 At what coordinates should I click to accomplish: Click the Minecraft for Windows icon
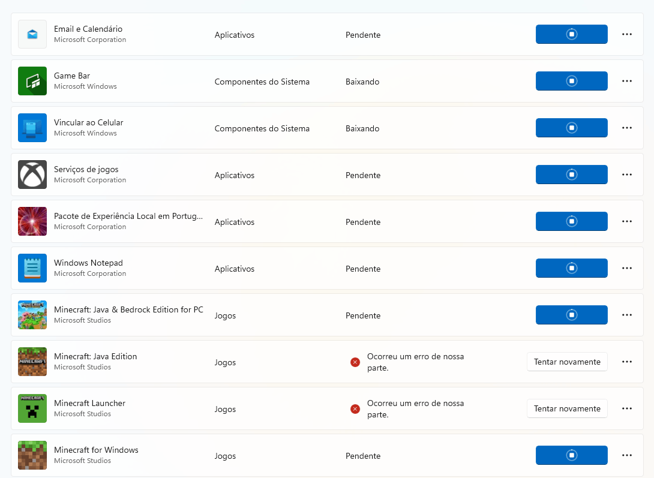click(32, 455)
